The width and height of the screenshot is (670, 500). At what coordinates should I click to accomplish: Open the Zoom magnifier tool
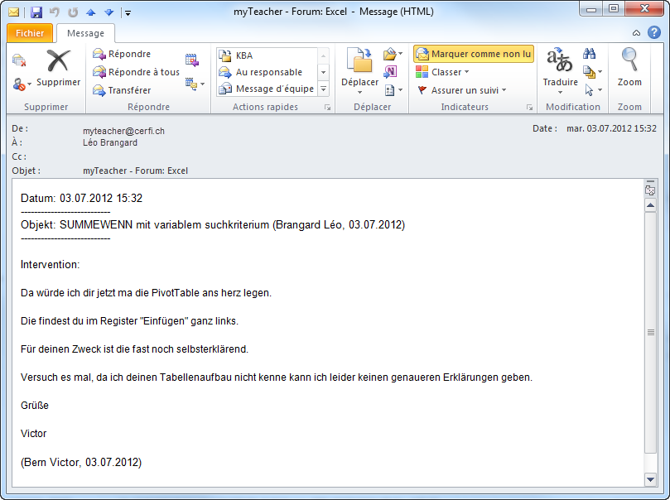(x=629, y=68)
